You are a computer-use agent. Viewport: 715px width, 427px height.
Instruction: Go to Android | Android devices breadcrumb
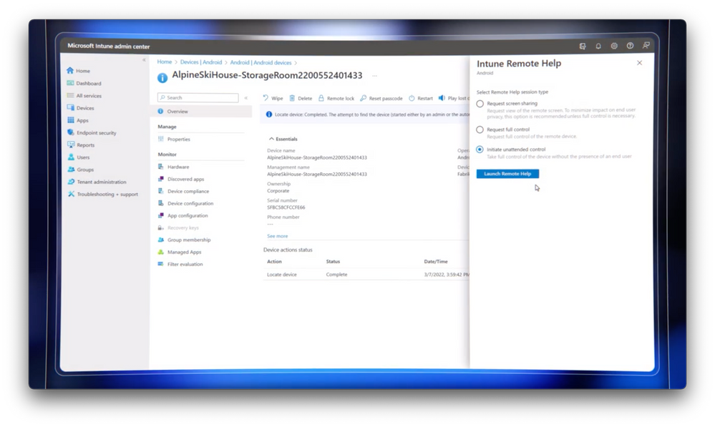261,62
